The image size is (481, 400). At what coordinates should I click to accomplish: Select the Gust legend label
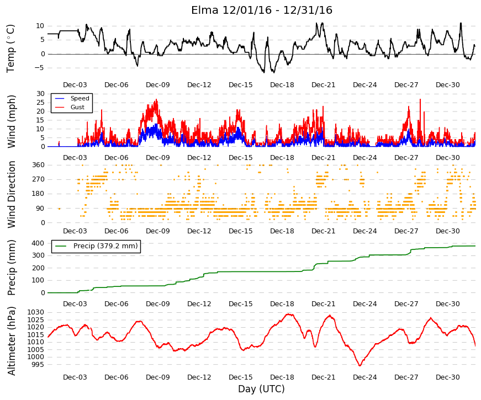pos(77,107)
